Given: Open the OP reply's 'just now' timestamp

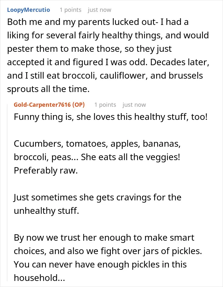Looking at the screenshot, I should (134, 105).
